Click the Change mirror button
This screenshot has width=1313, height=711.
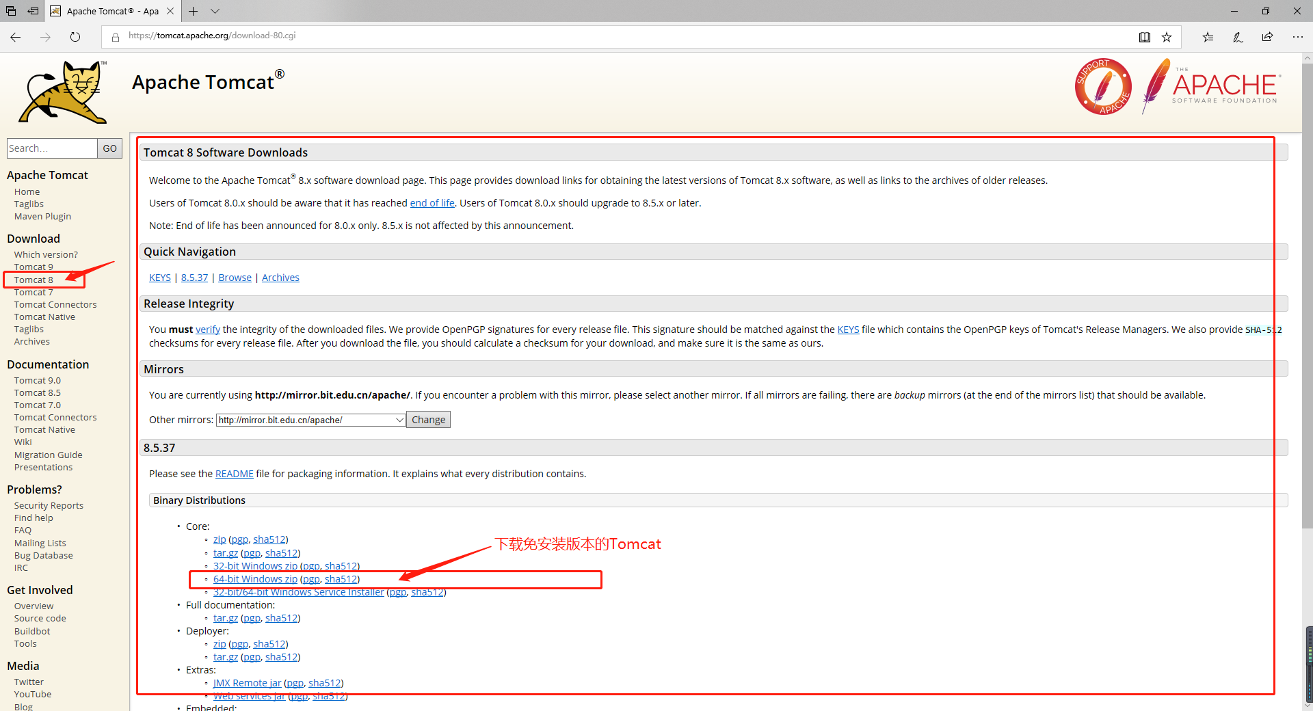429,420
